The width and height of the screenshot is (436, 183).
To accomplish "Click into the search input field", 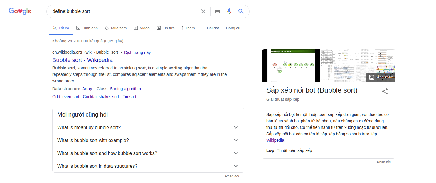I will [123, 11].
